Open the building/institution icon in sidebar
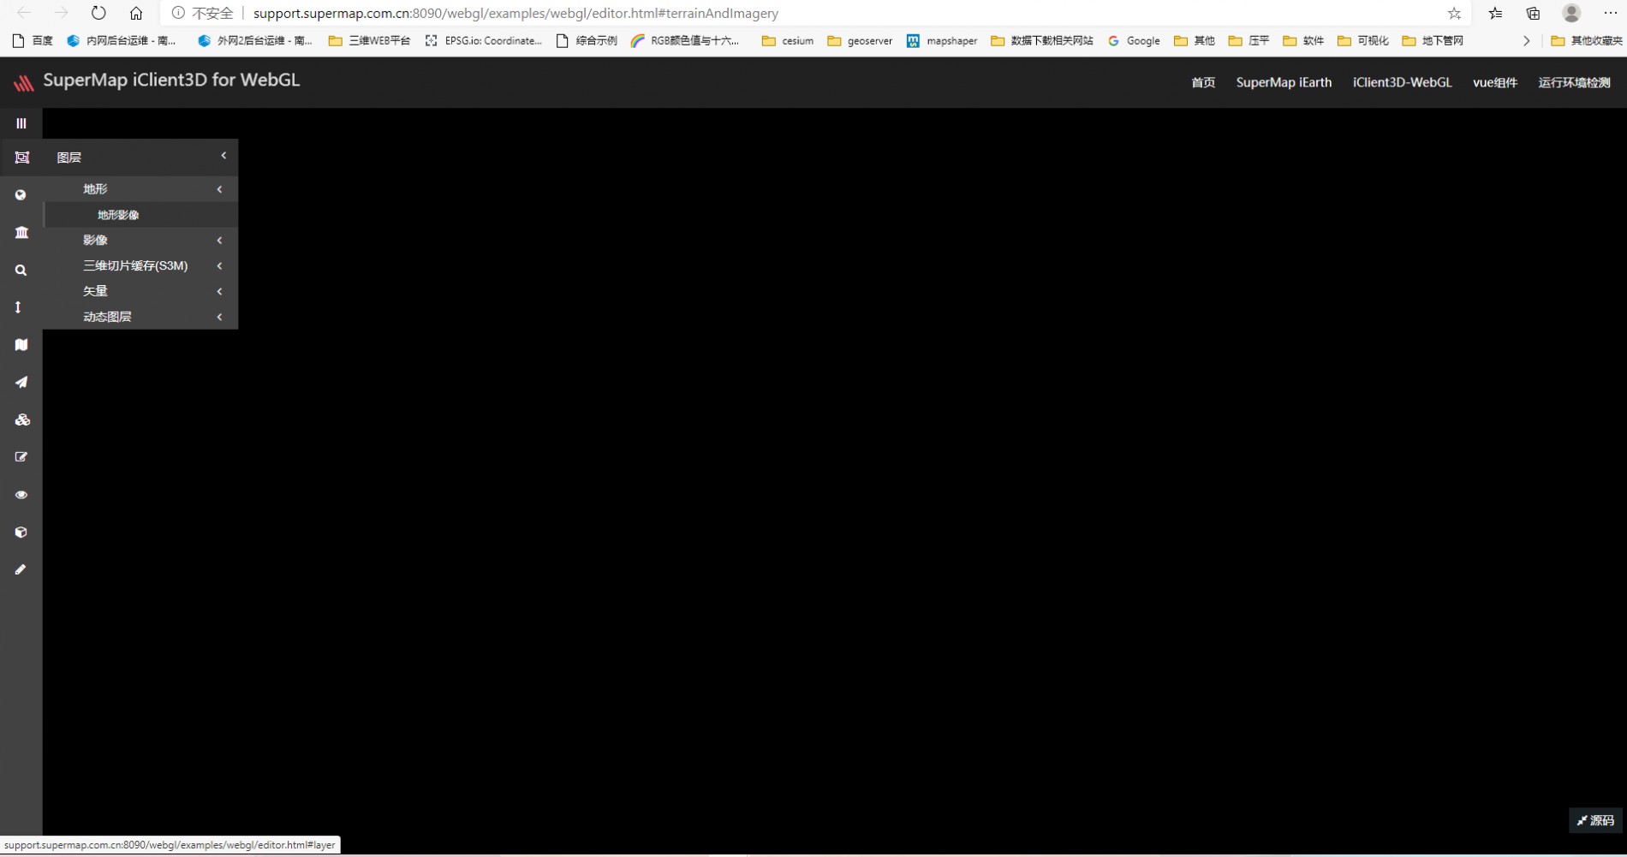1627x857 pixels. tap(21, 232)
